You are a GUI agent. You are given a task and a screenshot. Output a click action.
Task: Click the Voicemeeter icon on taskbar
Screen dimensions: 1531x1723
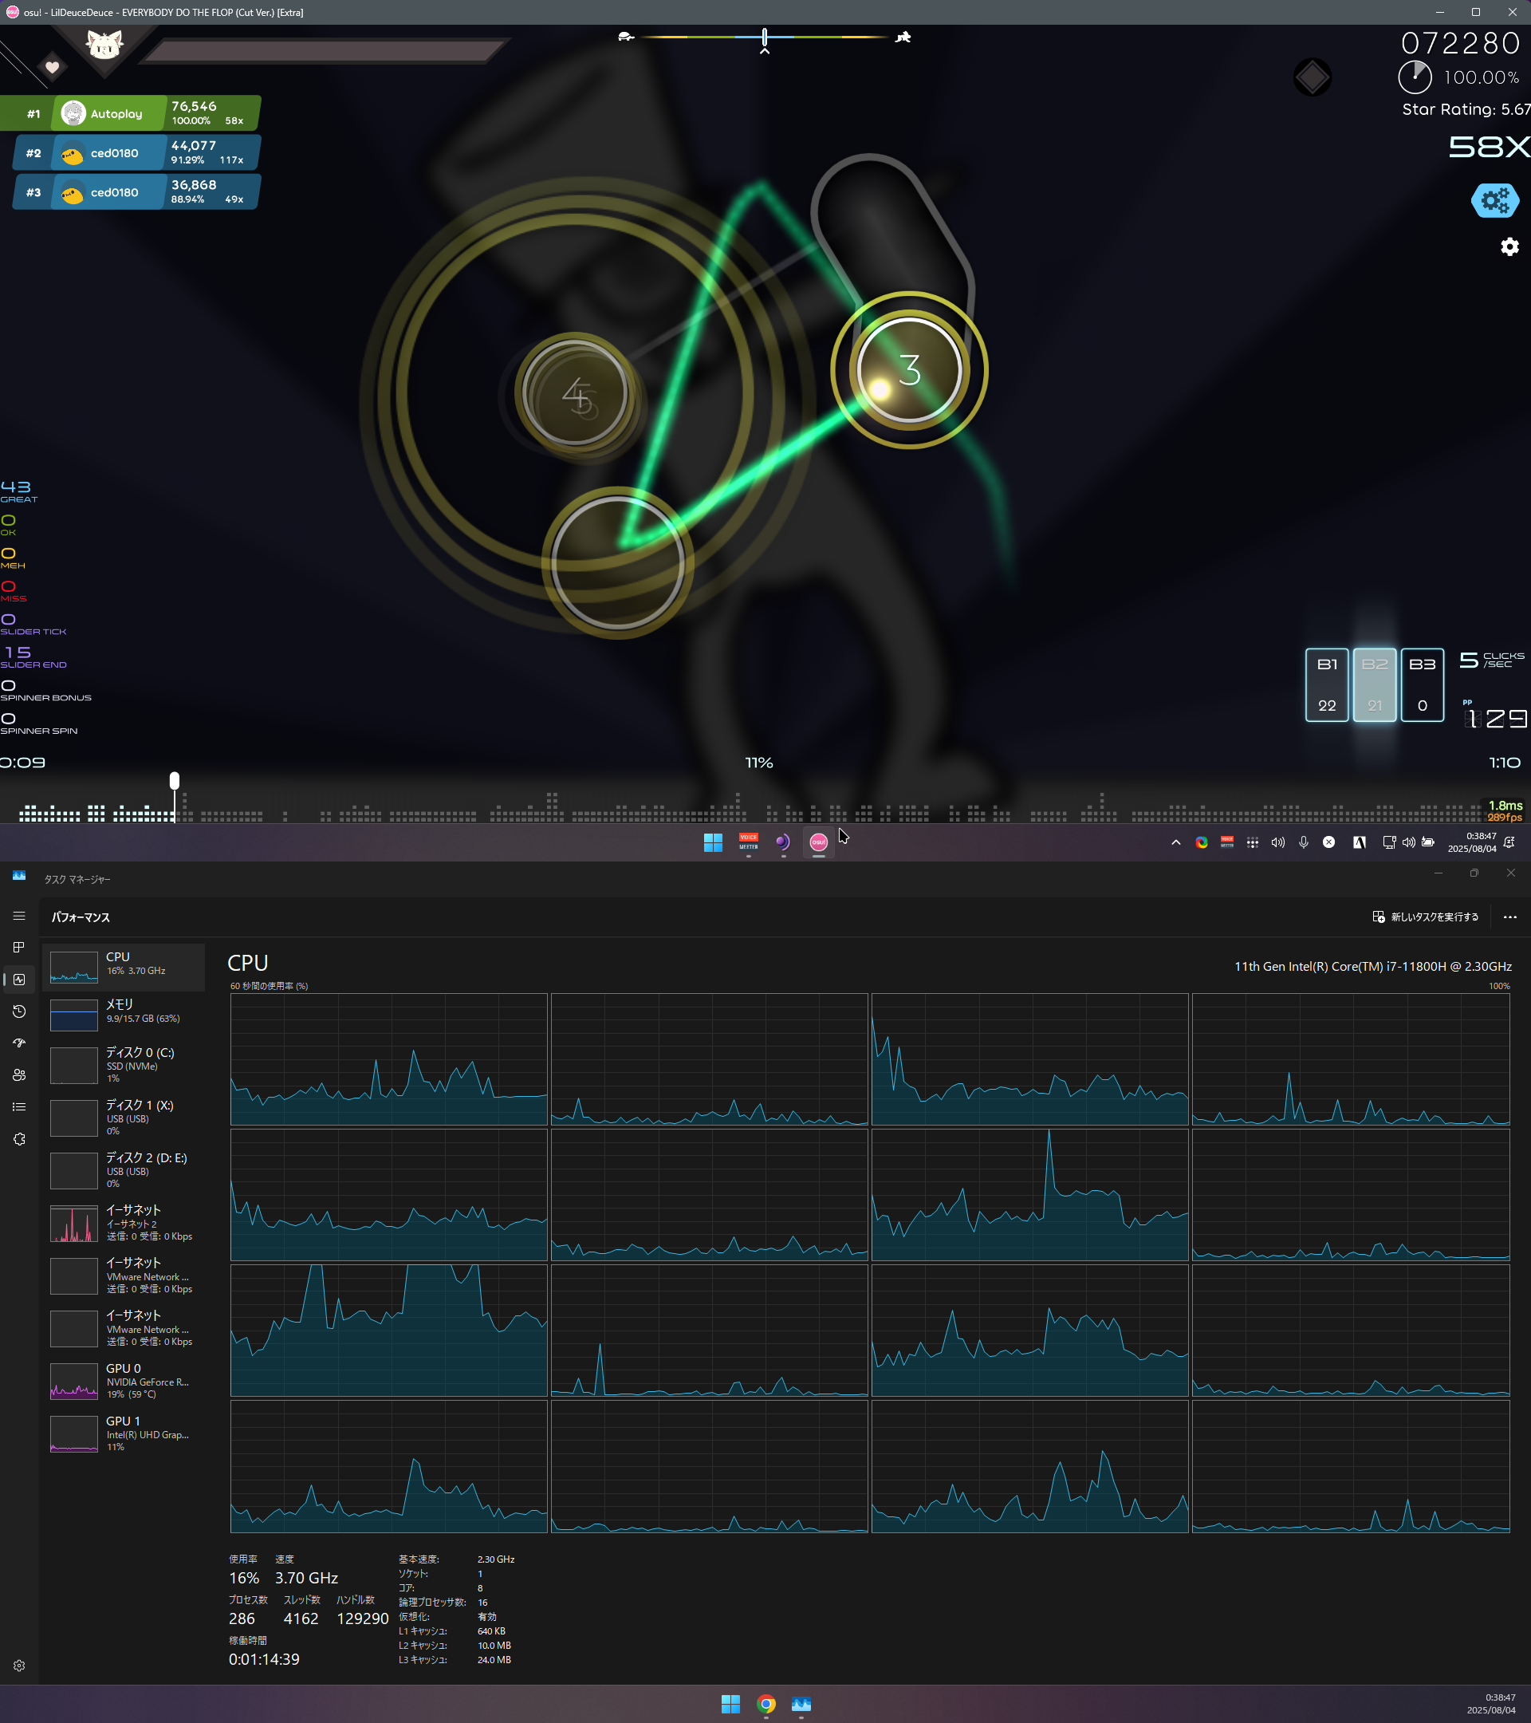[x=748, y=842]
